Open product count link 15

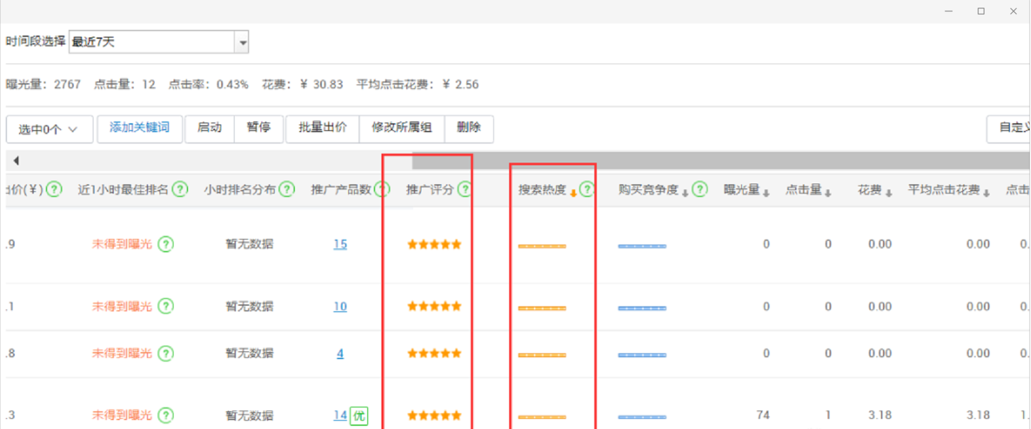coord(340,244)
